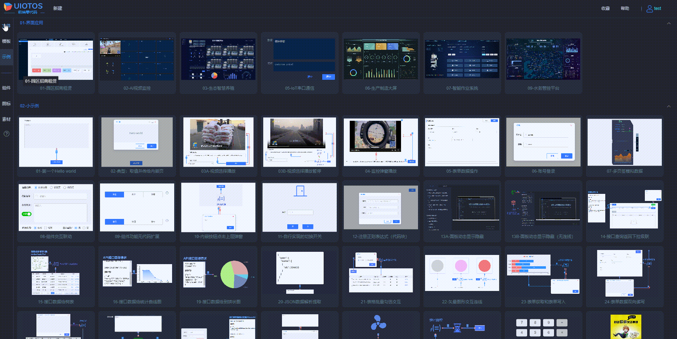Open the 14-接口查询返回下拉级联 thumbnail

click(625, 209)
